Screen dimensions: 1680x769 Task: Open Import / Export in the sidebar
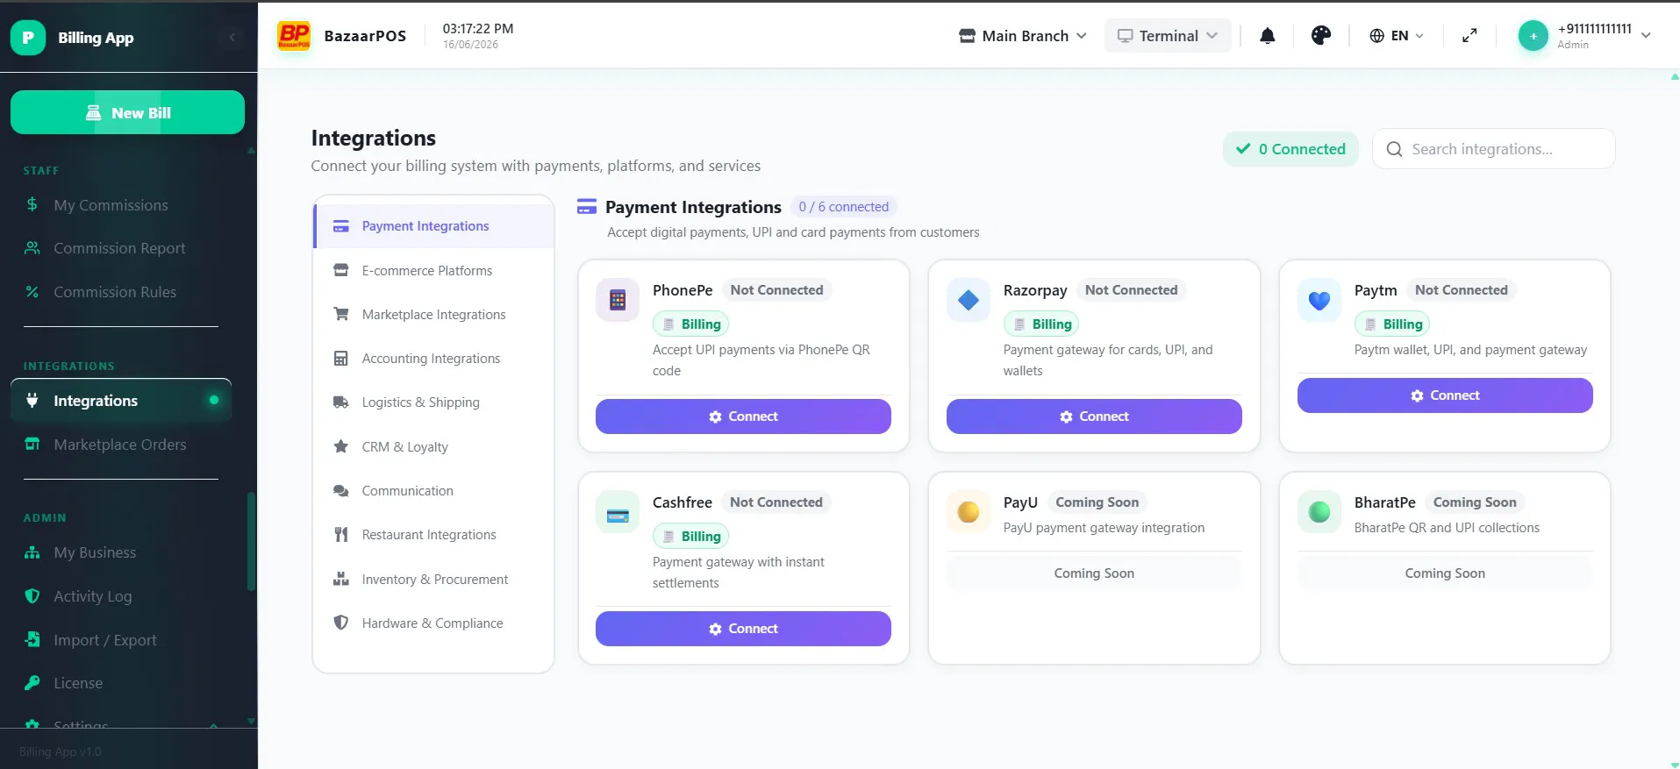point(121,640)
